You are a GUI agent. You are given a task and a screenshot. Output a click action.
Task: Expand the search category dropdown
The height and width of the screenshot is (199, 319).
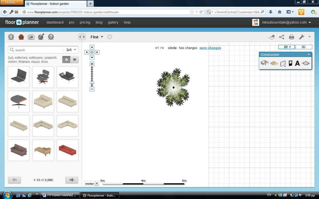pos(71,50)
